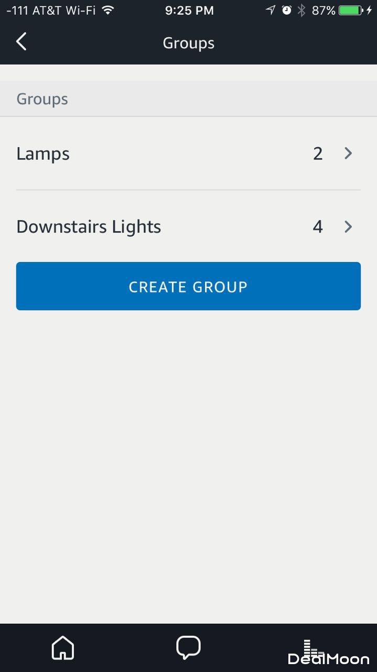The height and width of the screenshot is (672, 377).
Task: Tap the Groups page title
Action: tap(188, 43)
